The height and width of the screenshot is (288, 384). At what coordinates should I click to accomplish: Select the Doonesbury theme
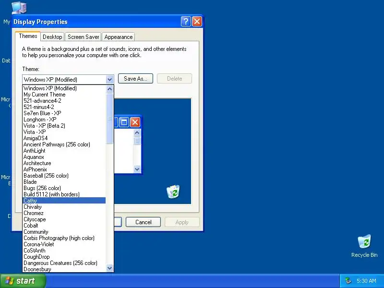coord(64,269)
